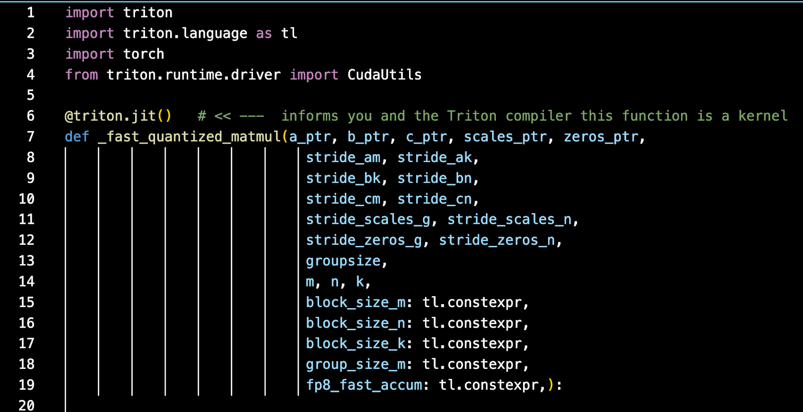The width and height of the screenshot is (803, 412).
Task: Click the word kernel in the comment
Action: (762, 116)
